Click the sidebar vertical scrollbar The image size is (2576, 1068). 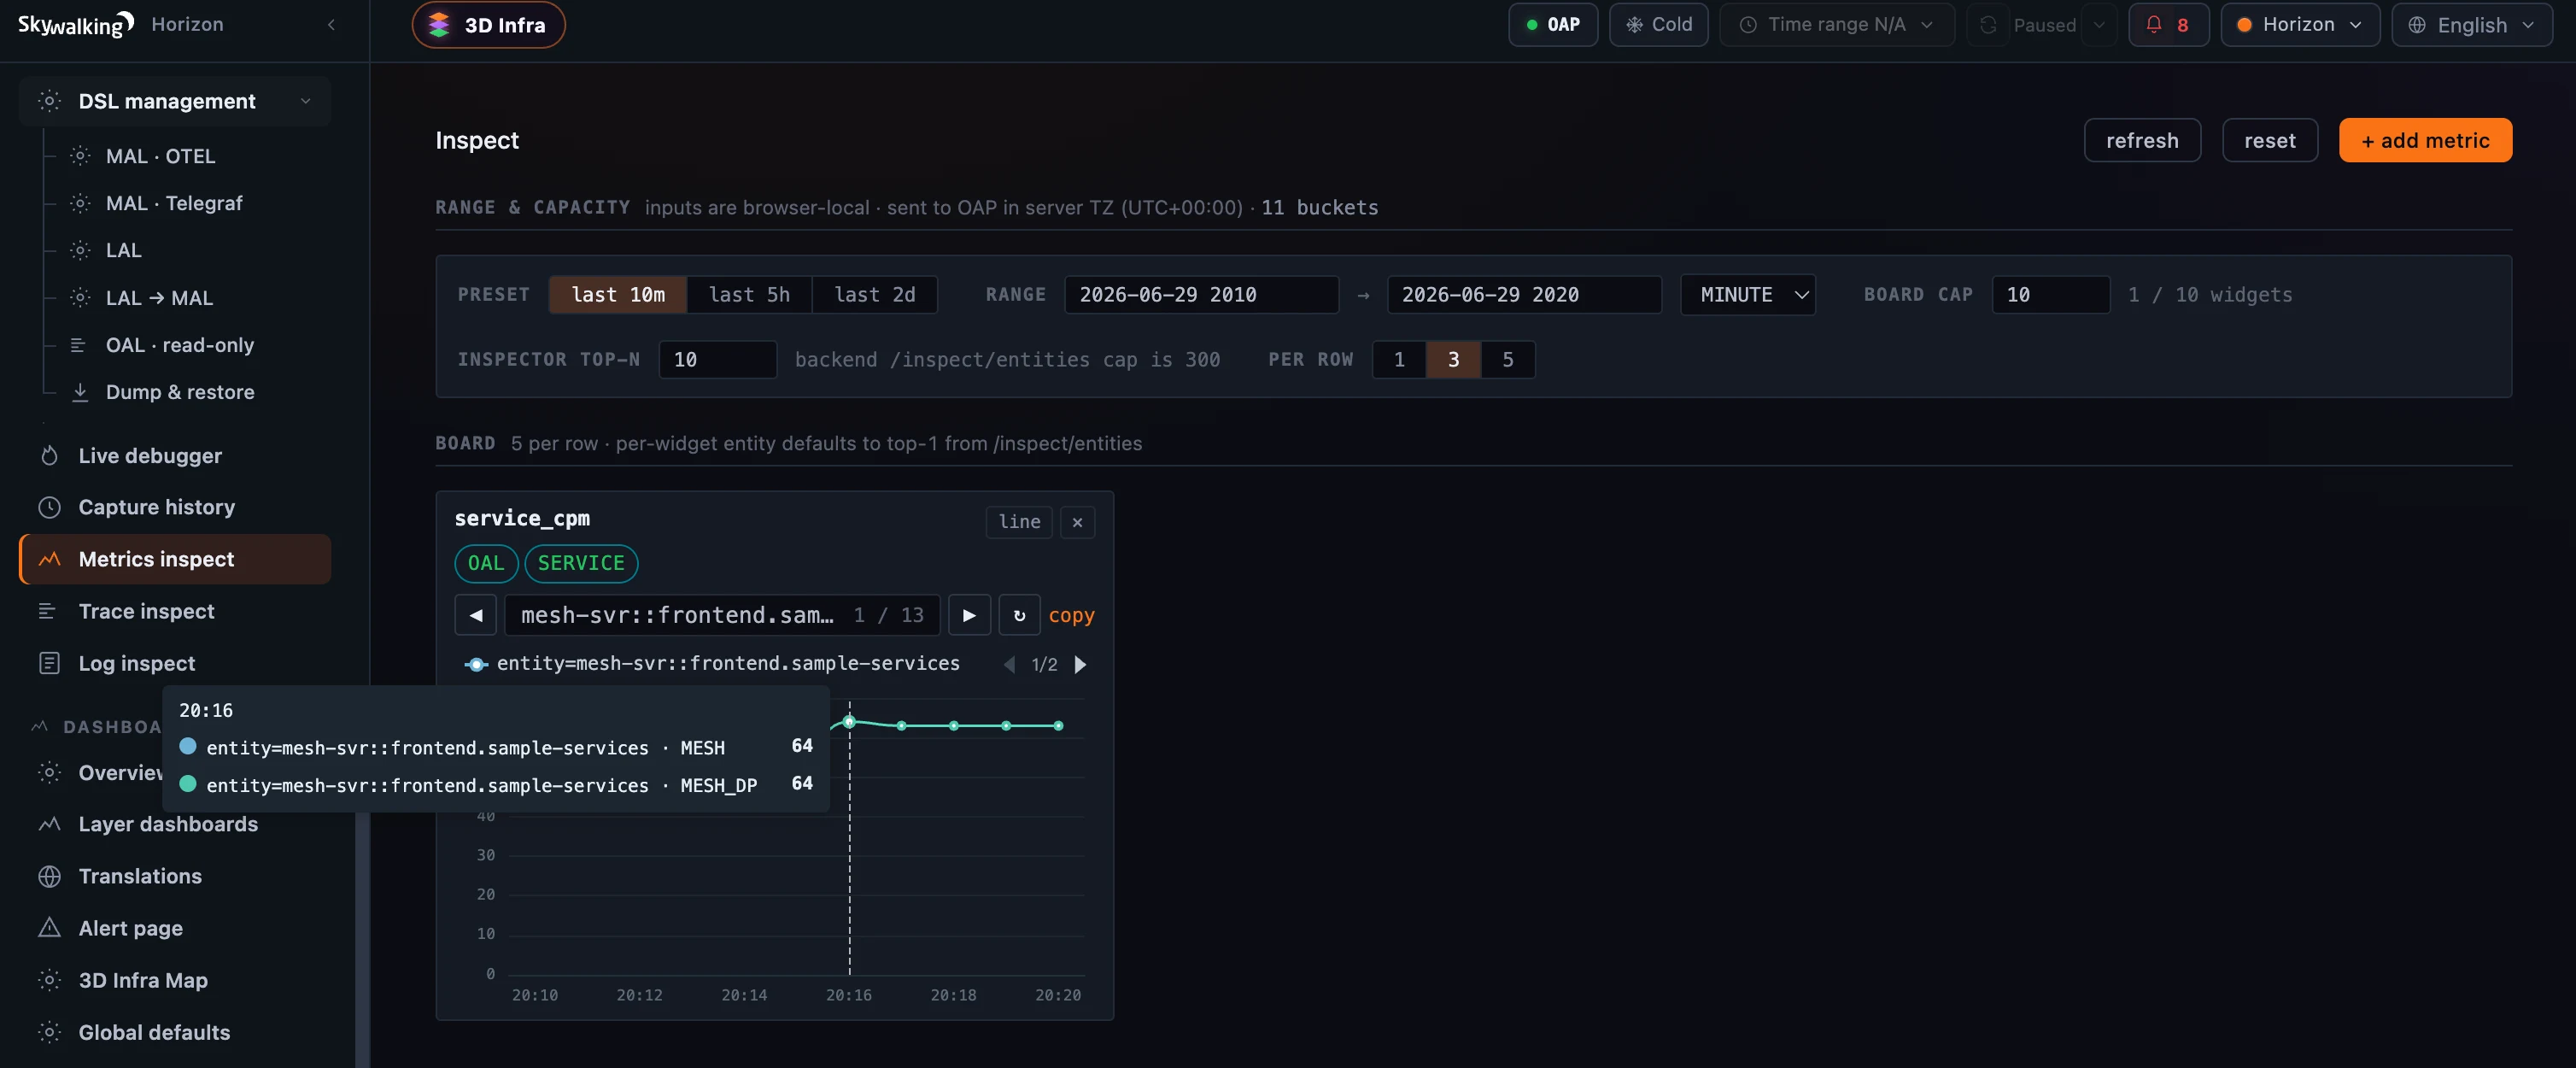pos(362,940)
